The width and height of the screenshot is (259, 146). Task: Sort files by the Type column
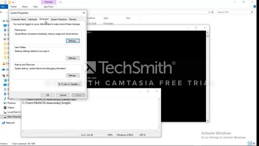[x=106, y=18]
